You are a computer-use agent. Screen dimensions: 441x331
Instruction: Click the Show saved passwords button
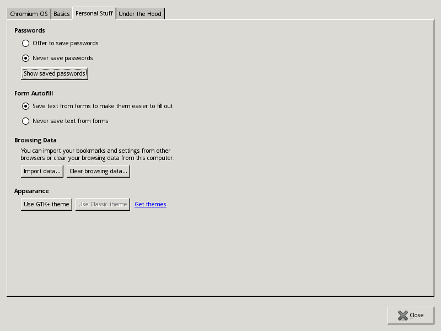pos(54,73)
